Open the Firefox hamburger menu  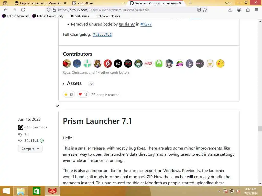tap(256, 10)
